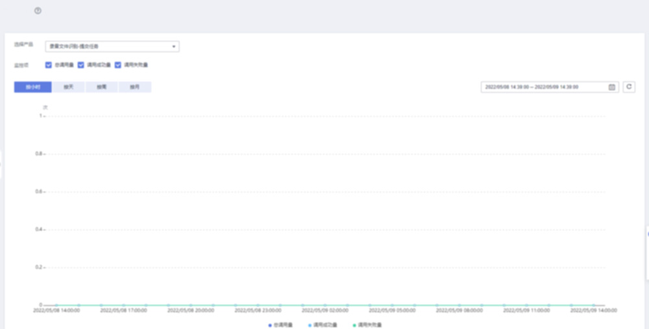Switch to the 按月 monthly tab
Viewport: 649px width, 329px height.
click(135, 88)
